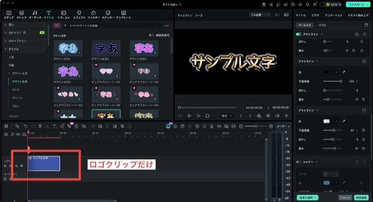
Task: Click the 不透明度 slider showing 57
Action: pyautogui.click(x=333, y=130)
